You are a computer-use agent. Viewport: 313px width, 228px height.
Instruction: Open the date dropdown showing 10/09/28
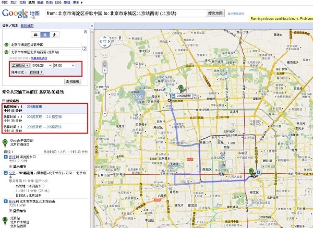(x=41, y=66)
